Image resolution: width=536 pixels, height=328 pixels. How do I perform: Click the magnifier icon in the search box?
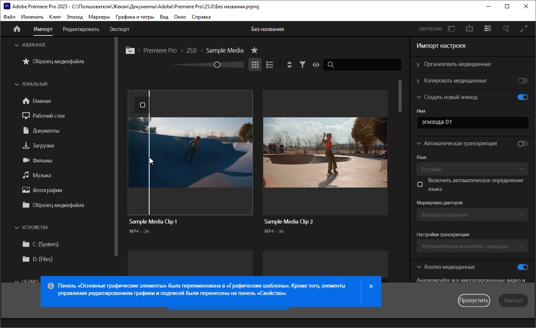[x=331, y=64]
